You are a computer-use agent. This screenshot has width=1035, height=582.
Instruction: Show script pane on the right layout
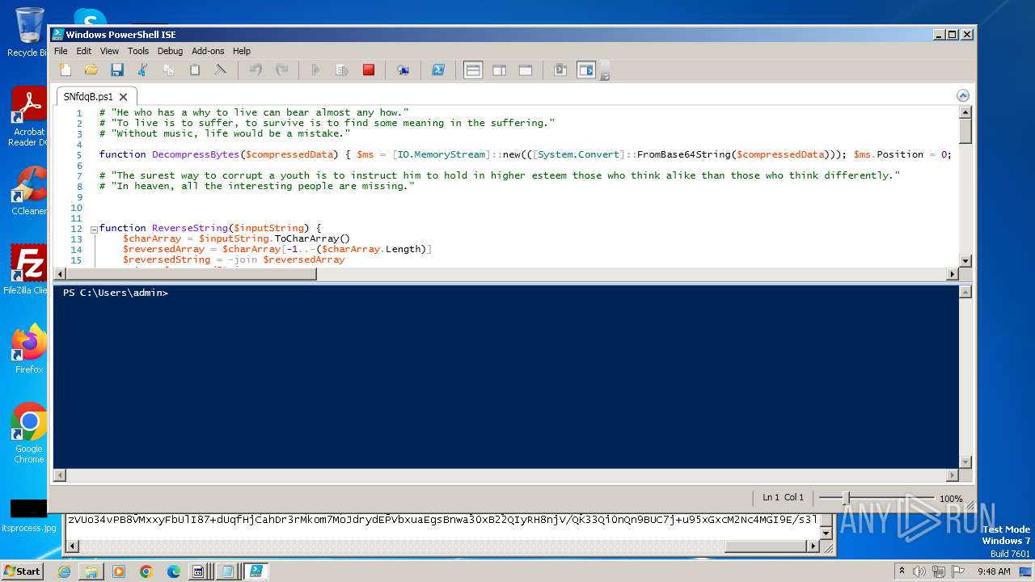point(499,70)
